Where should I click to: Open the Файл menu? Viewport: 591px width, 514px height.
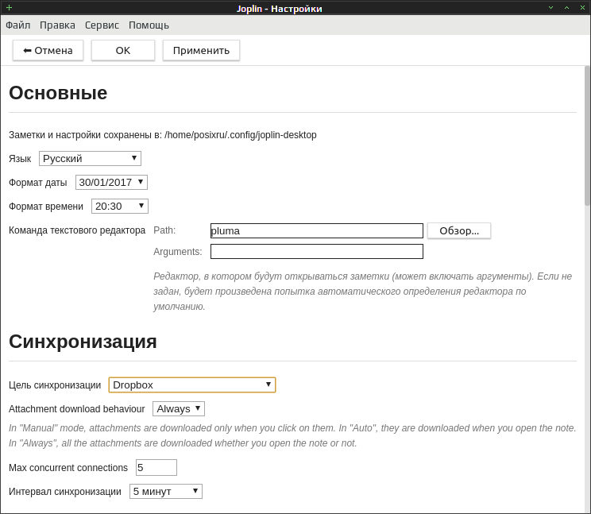[x=17, y=25]
